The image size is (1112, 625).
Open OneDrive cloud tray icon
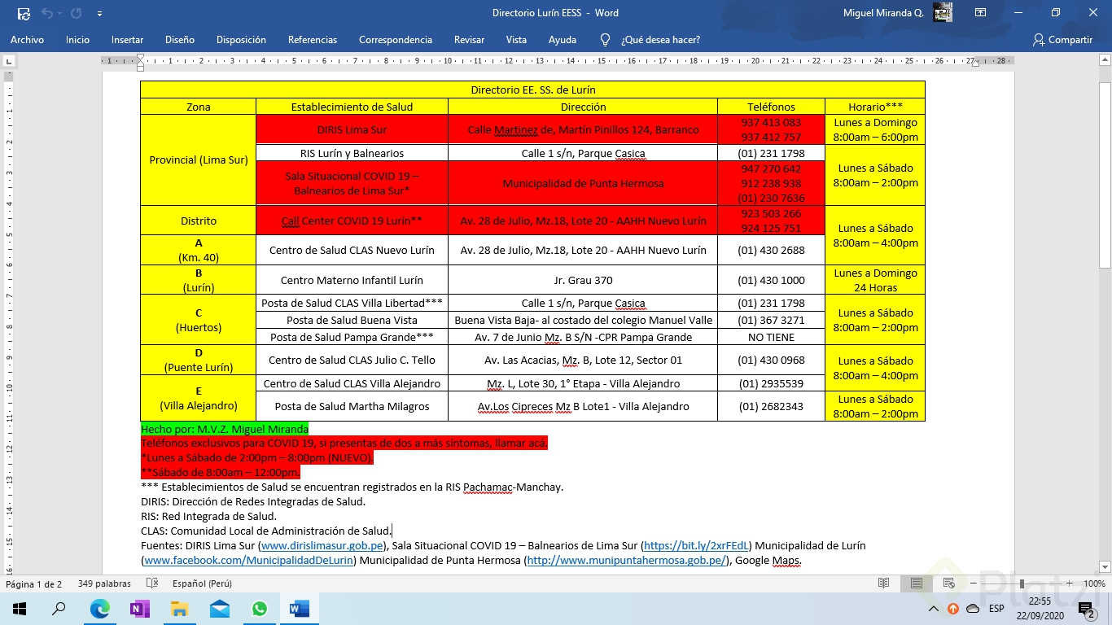point(973,609)
